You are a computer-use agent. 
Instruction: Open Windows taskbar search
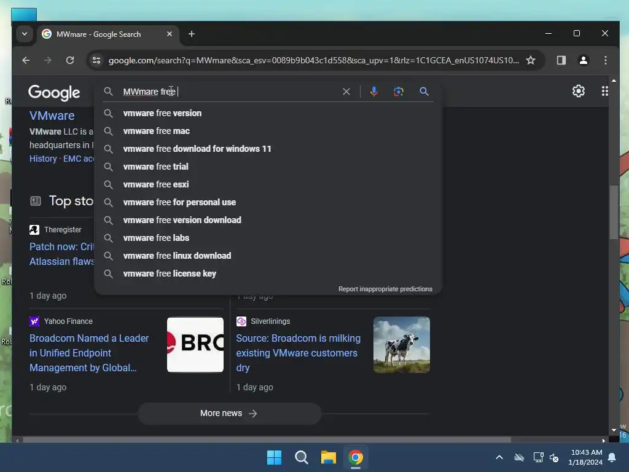[x=301, y=457]
